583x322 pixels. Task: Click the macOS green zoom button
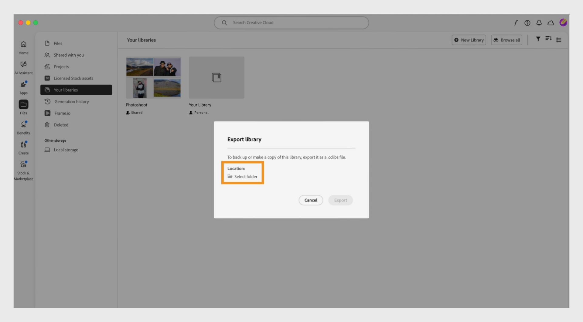pos(36,23)
